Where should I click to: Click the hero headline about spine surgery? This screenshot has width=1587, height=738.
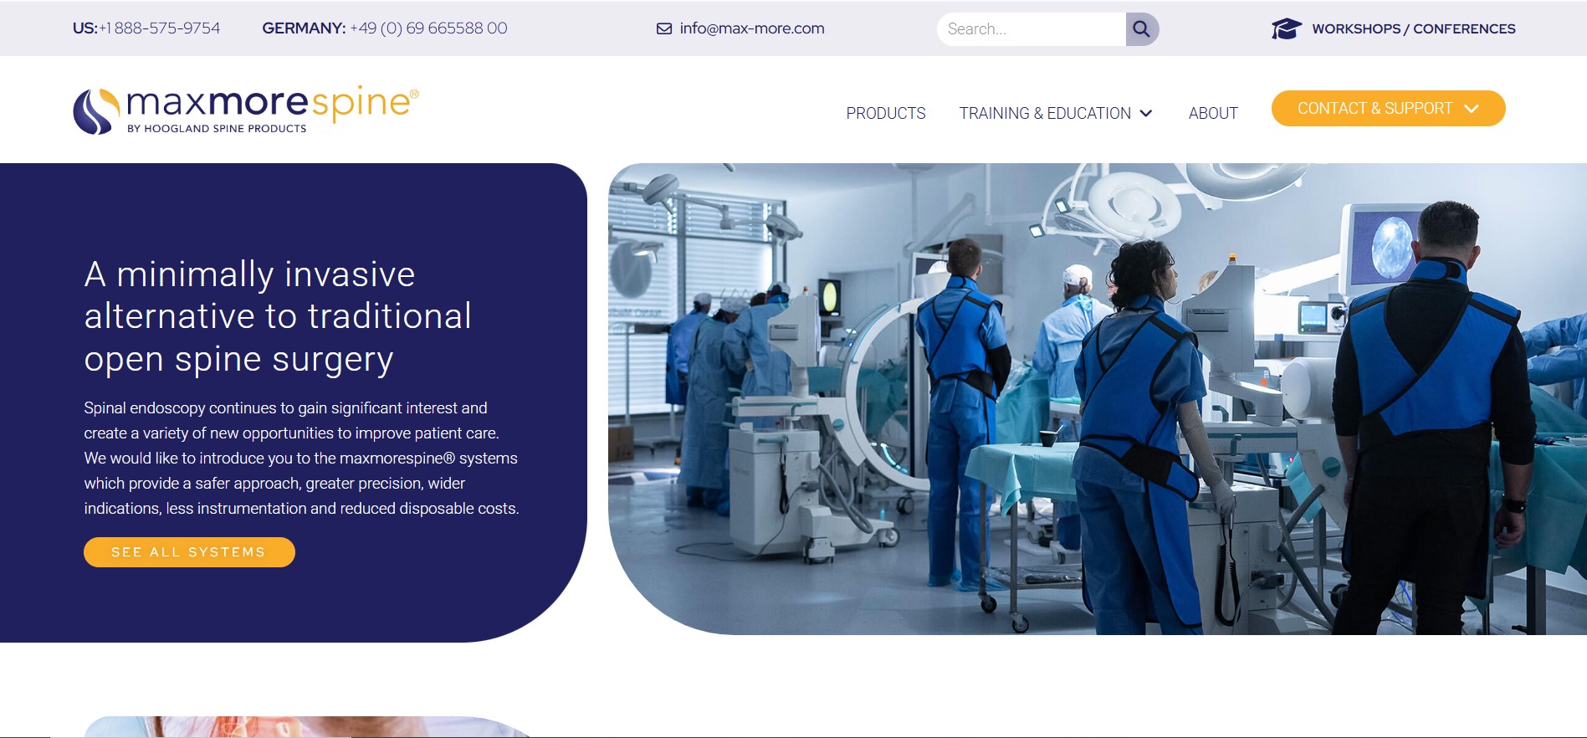[x=278, y=316]
